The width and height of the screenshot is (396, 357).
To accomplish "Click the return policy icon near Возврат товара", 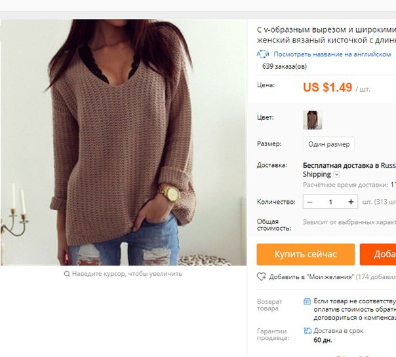I will [x=307, y=301].
